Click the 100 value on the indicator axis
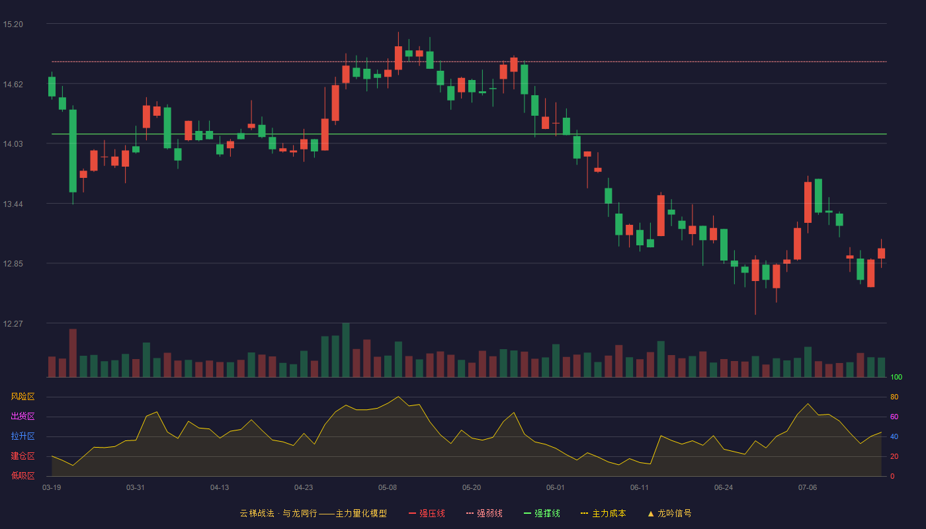The height and width of the screenshot is (529, 926). point(896,378)
